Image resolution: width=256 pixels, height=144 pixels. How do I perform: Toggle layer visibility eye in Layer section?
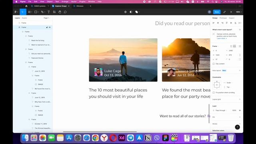point(240,110)
